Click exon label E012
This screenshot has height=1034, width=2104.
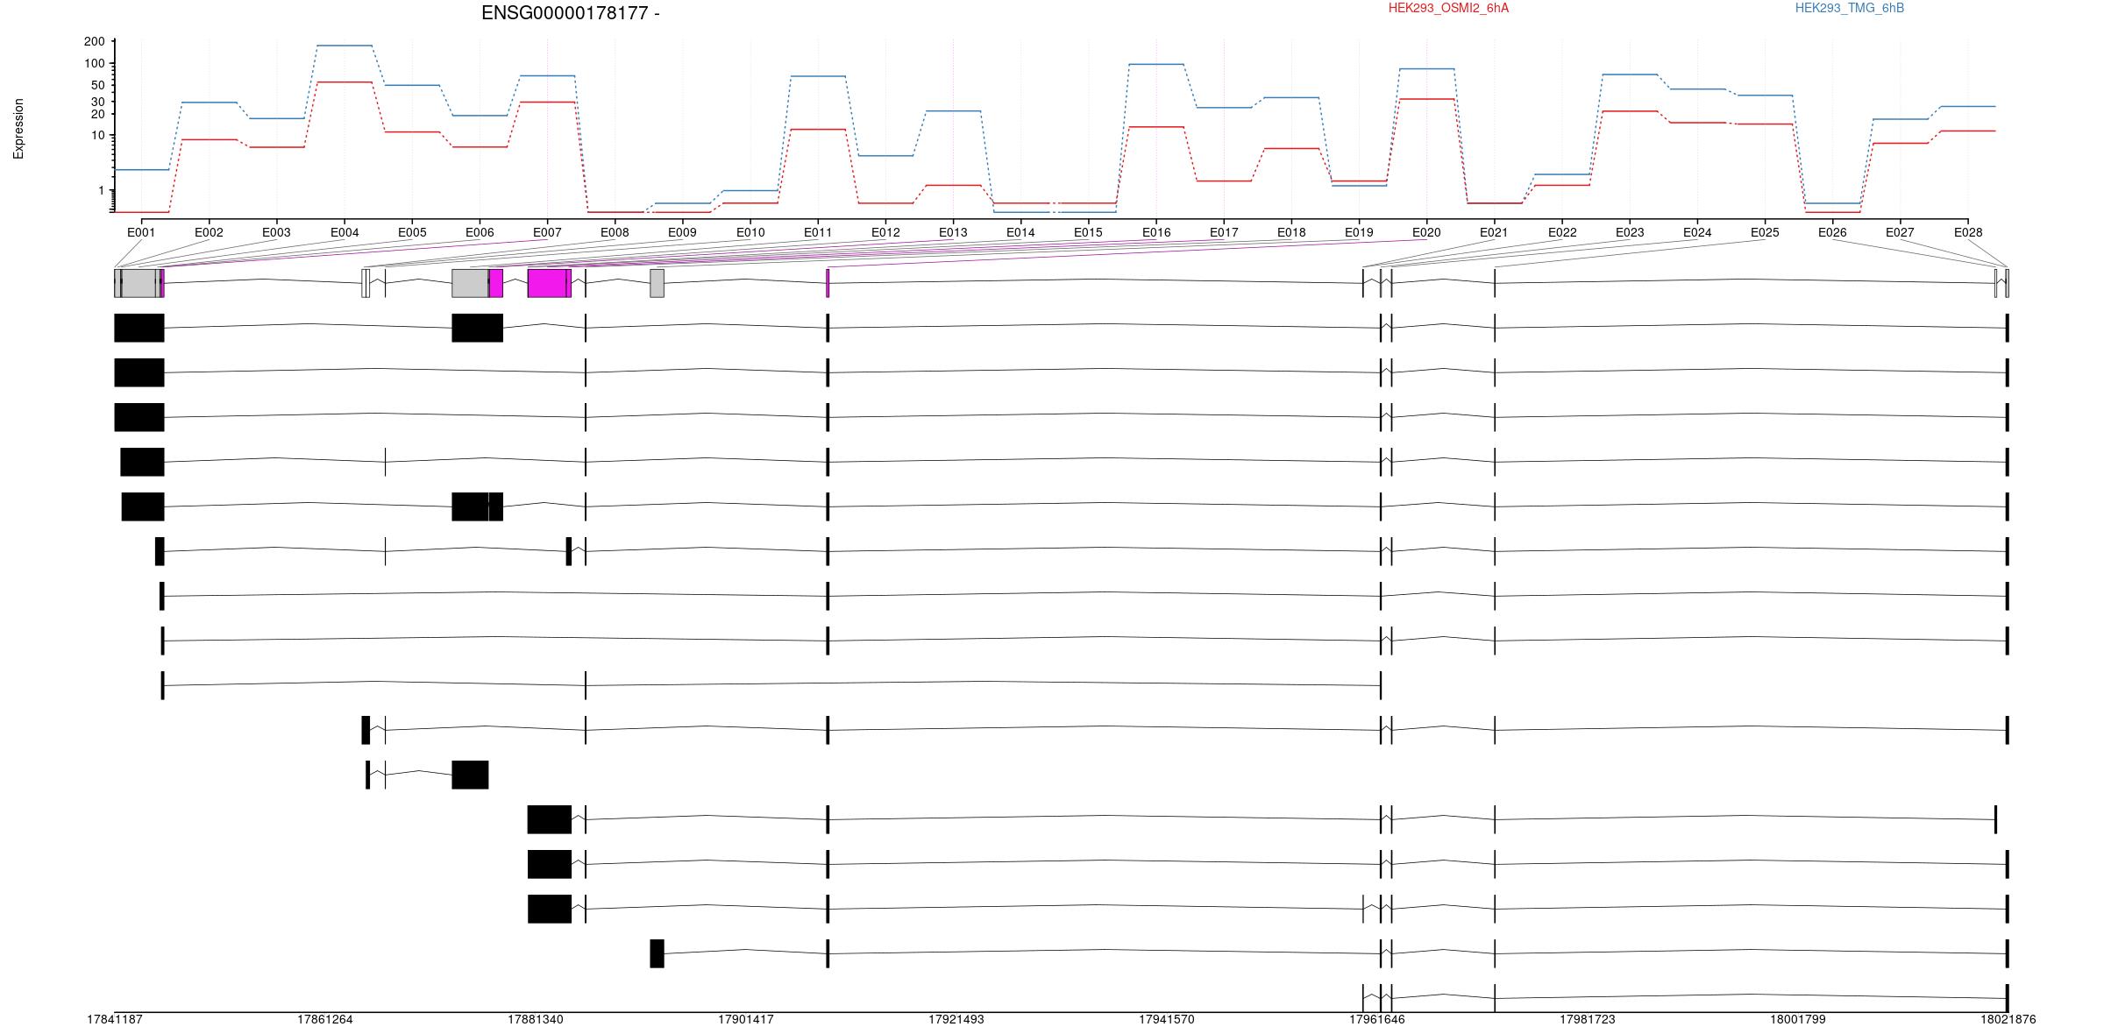885,232
